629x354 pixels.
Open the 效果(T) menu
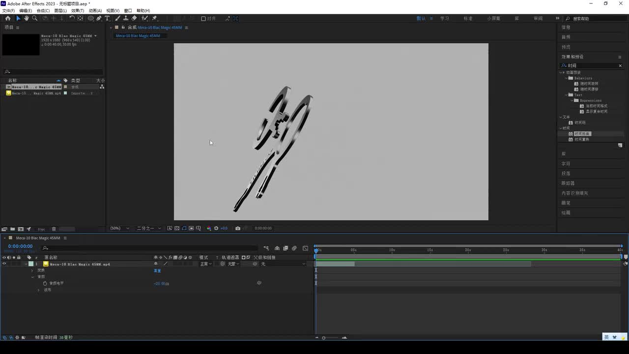(x=78, y=10)
